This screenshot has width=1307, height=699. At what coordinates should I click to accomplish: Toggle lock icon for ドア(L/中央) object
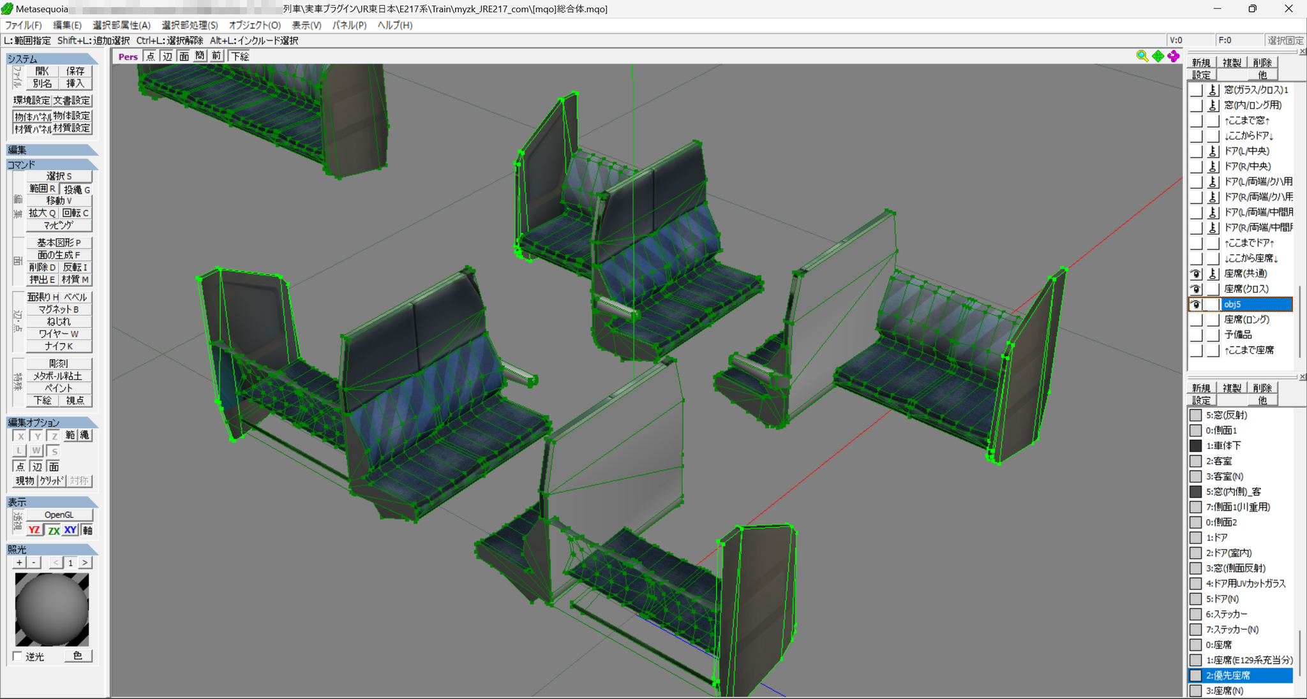coord(1213,151)
